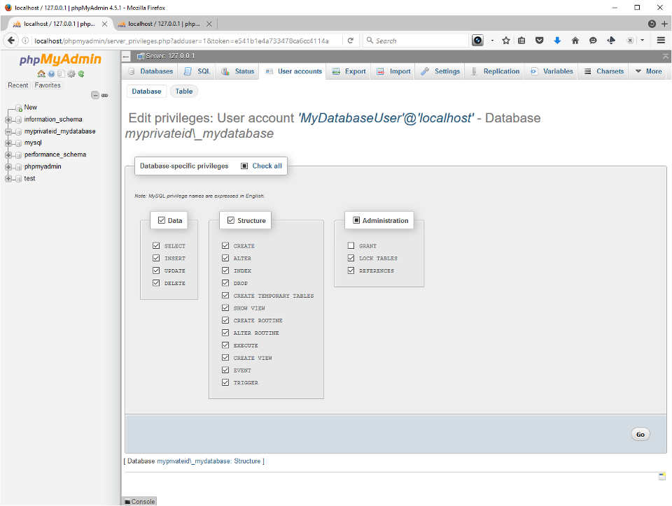Collapse all navigation tree nodes
672x506 pixels.
pos(95,95)
